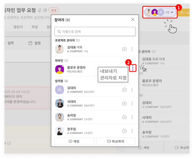Click chat bubble icon for 사대리
Viewport: 194px width, 159px height.
point(125,103)
